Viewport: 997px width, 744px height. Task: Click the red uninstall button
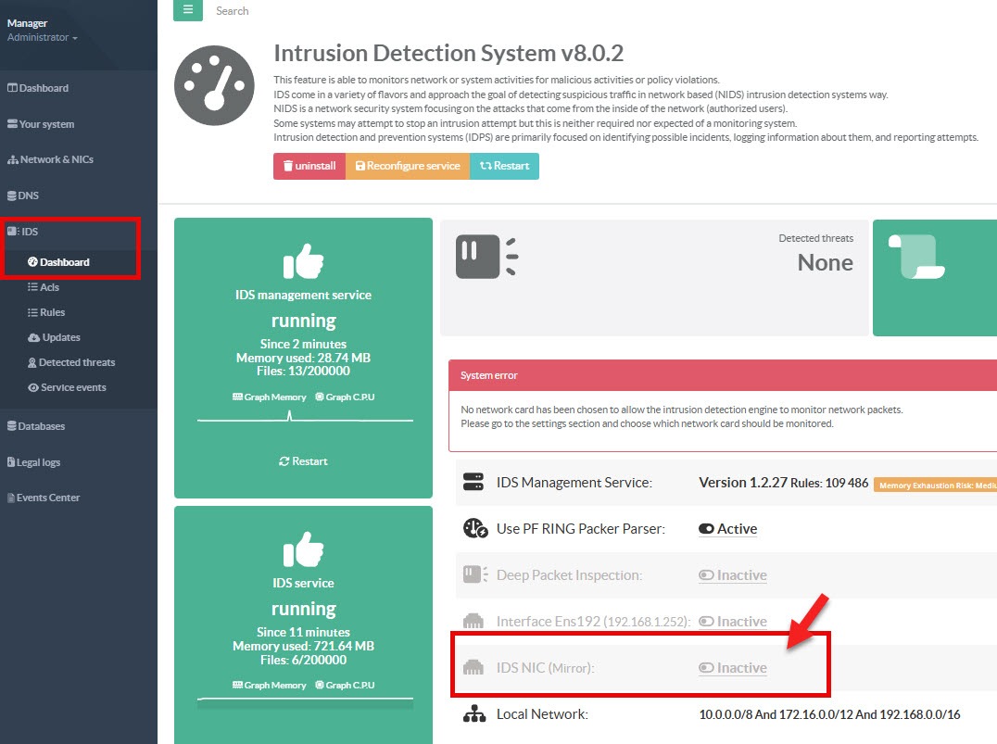(x=309, y=166)
